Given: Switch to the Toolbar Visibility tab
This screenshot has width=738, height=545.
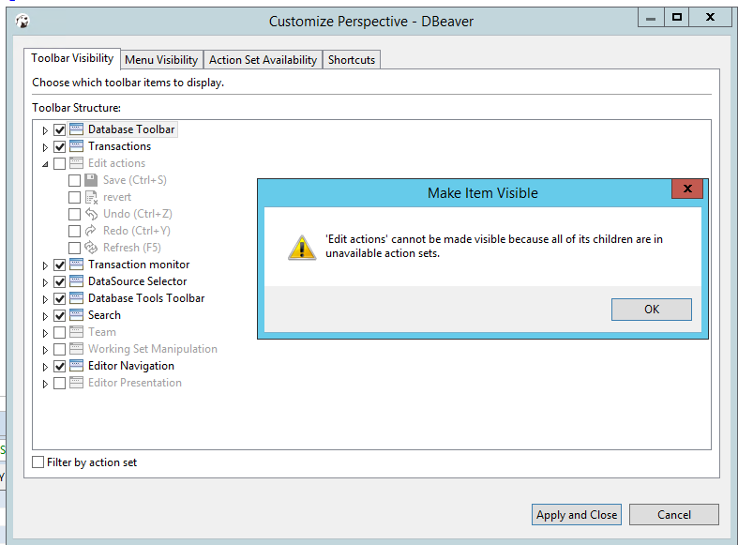Looking at the screenshot, I should (72, 58).
